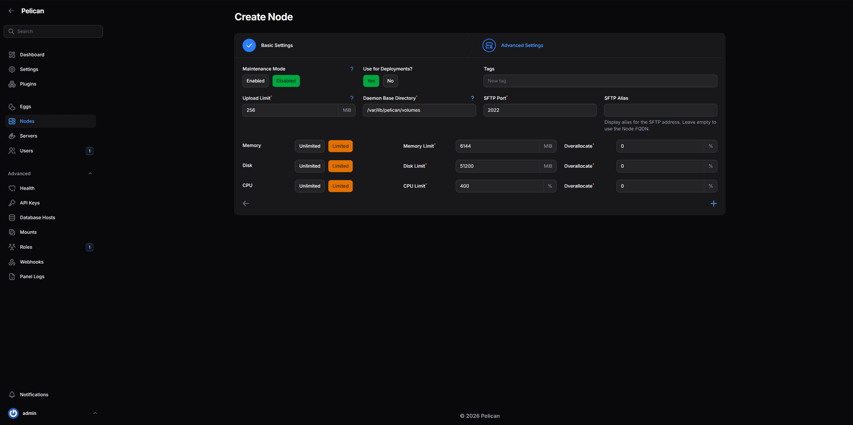This screenshot has width=853, height=425.
Task: Click the CPU Overallocate field
Action: coord(660,186)
